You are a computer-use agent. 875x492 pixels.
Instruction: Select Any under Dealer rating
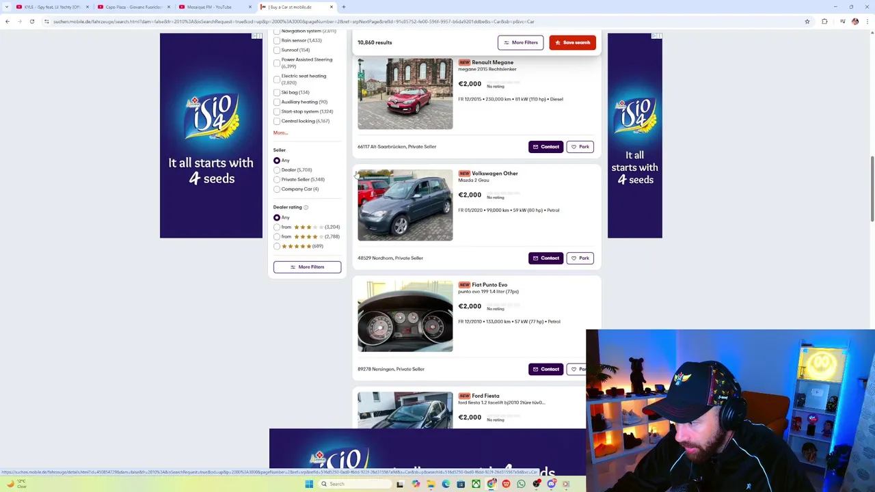point(277,217)
